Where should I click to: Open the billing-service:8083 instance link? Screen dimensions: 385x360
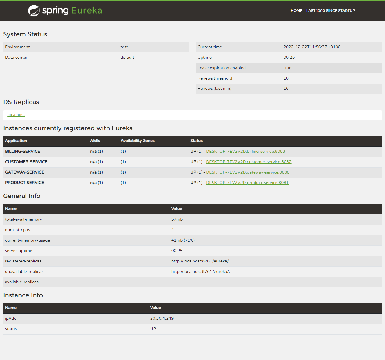point(245,152)
